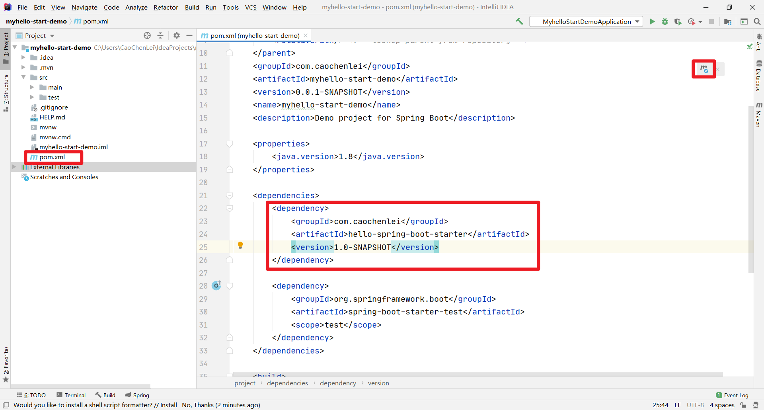Open the Ant tool window
Viewport: 764px width, 410px height.
(x=759, y=42)
